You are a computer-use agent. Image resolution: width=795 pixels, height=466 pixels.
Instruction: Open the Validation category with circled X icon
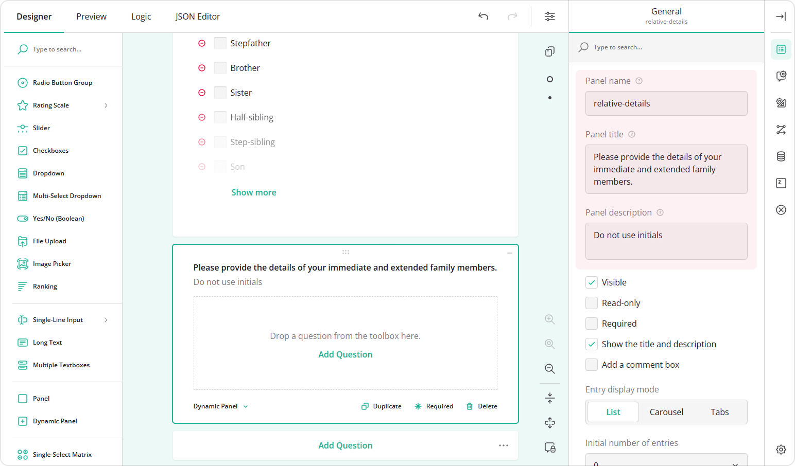pyautogui.click(x=781, y=210)
